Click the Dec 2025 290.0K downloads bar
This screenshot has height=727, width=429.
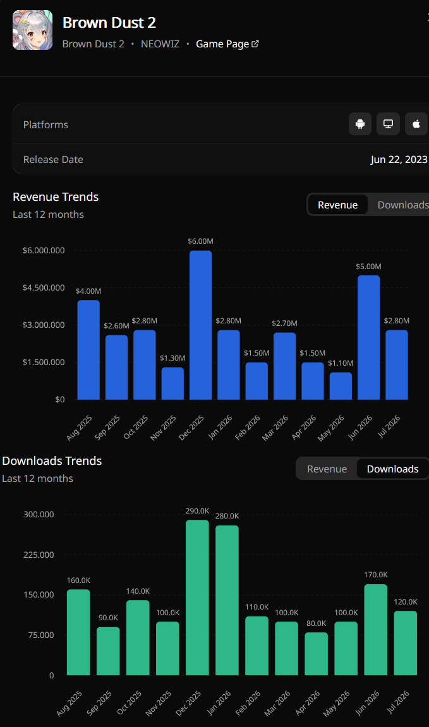198,597
